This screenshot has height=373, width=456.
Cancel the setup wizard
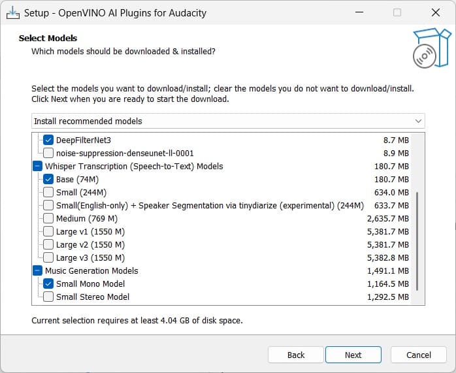[419, 355]
